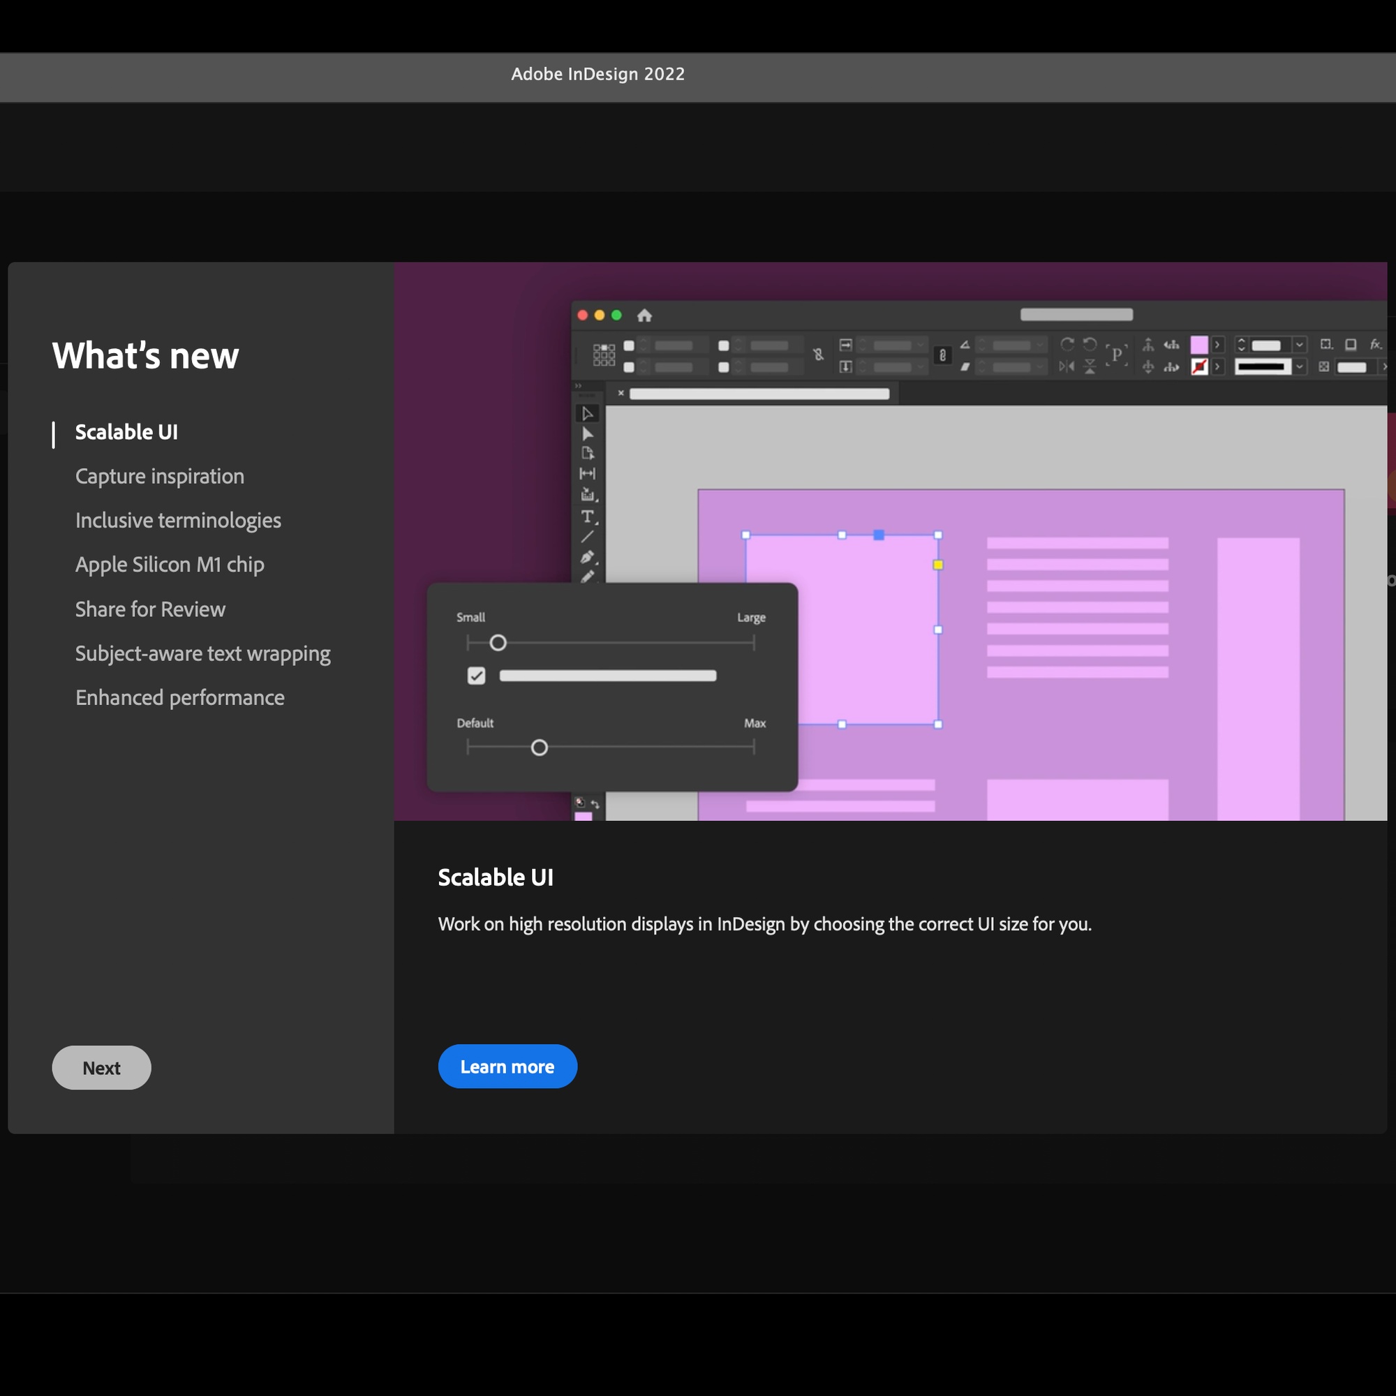
Task: Click the Next button
Action: tap(101, 1067)
